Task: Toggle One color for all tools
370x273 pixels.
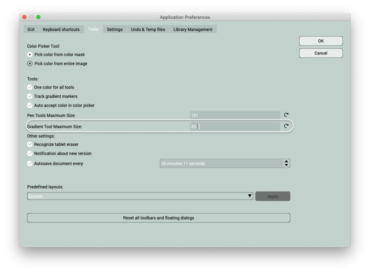Action: point(30,87)
